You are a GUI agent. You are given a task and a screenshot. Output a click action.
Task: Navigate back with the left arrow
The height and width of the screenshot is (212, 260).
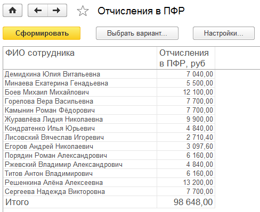[x=38, y=11]
